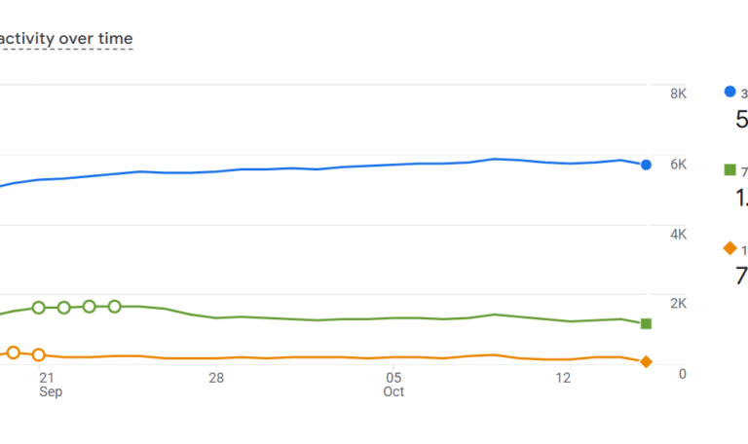
Task: Click the blue circle legend marker
Action: point(729,92)
